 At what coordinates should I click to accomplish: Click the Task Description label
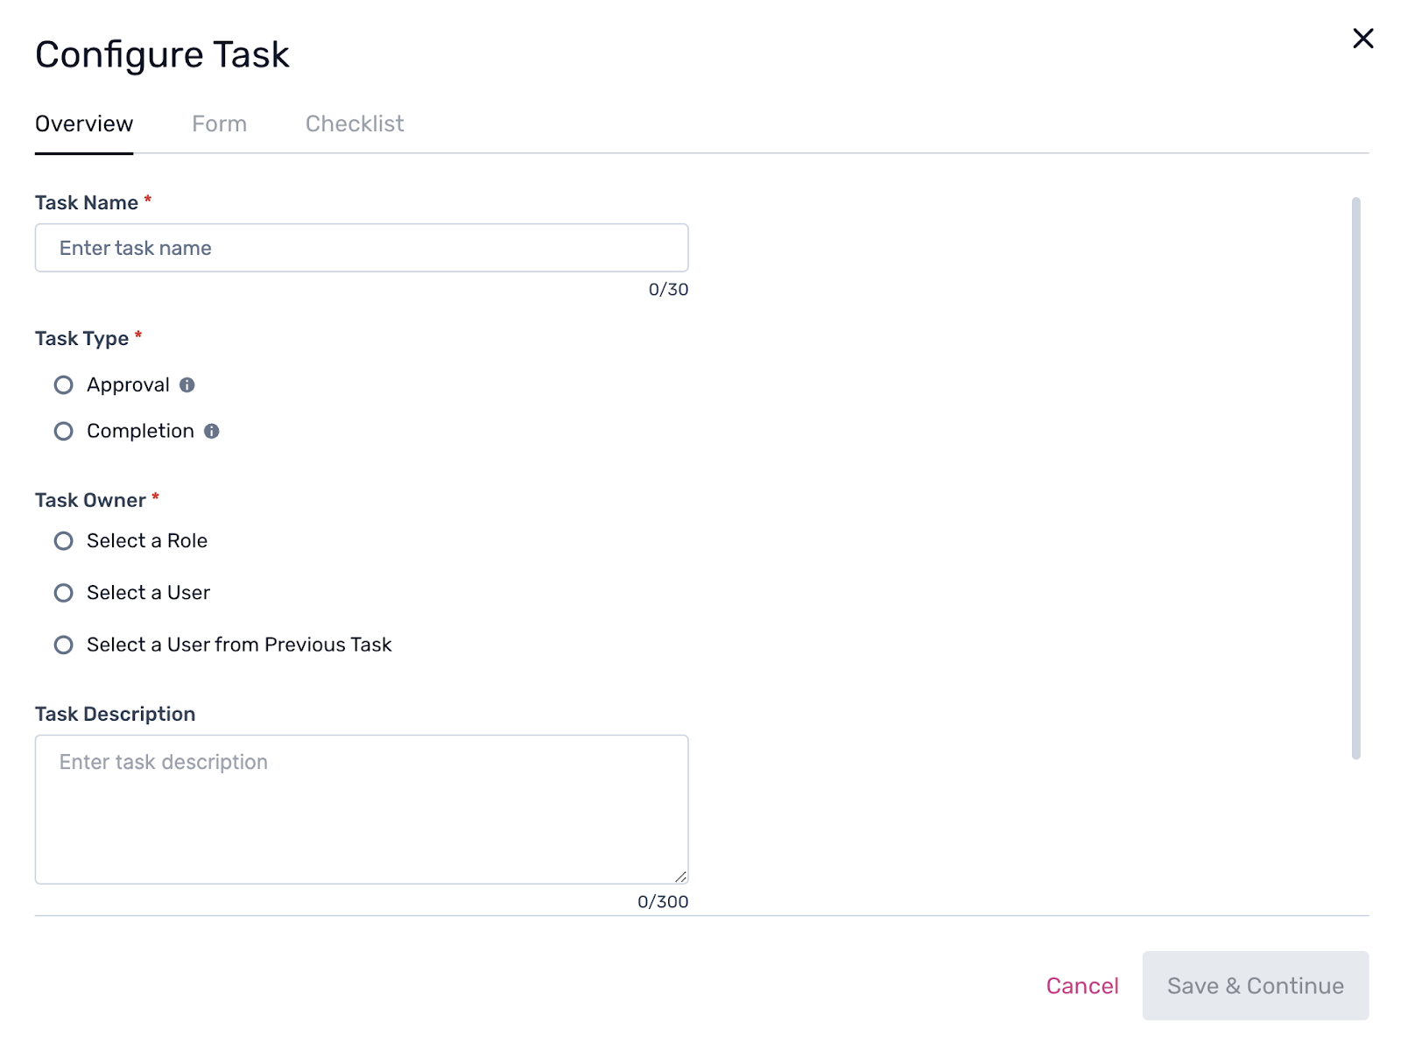click(115, 715)
